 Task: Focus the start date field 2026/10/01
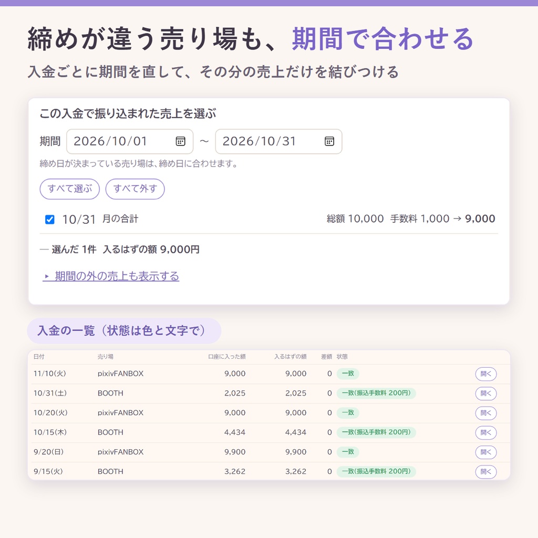coord(130,141)
